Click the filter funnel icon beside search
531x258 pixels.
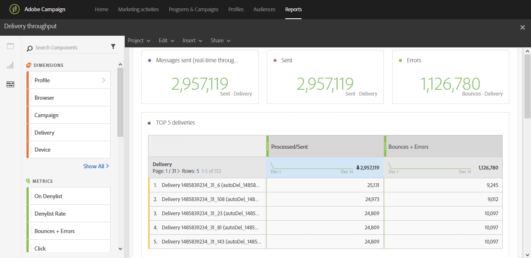click(113, 47)
